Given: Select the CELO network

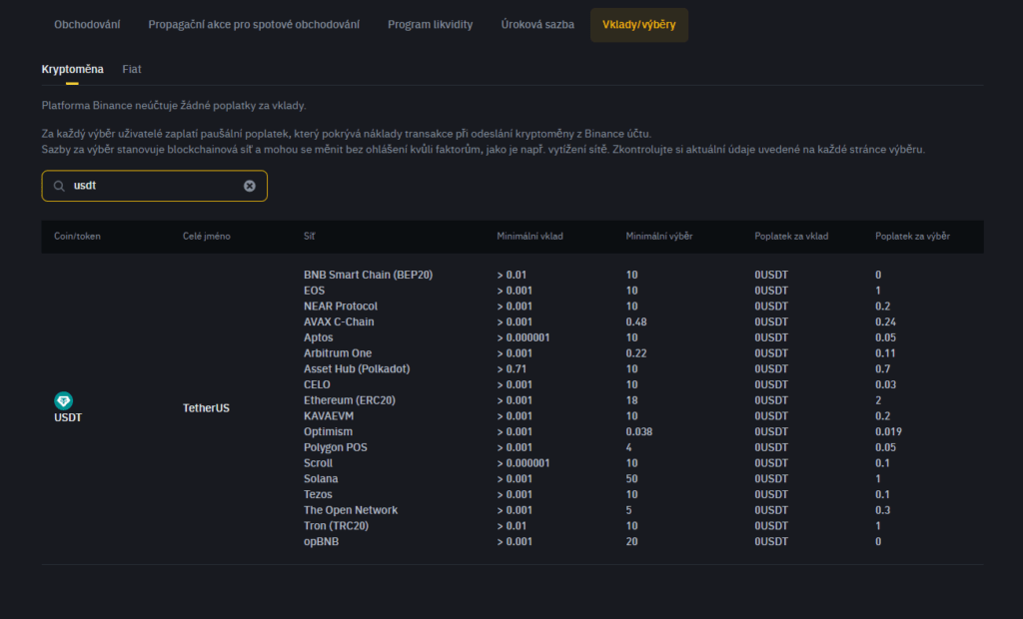Looking at the screenshot, I should pyautogui.click(x=317, y=384).
